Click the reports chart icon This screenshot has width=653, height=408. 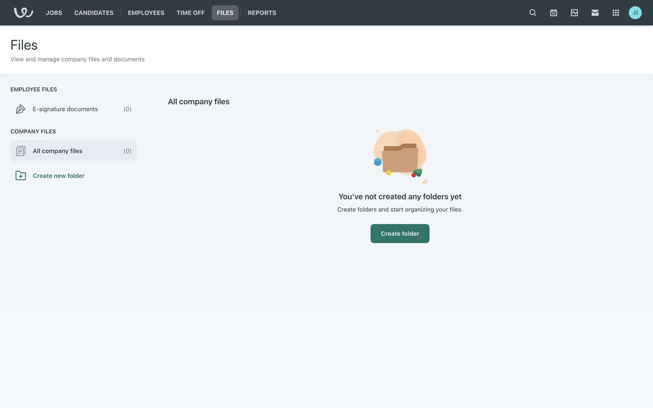click(x=574, y=13)
